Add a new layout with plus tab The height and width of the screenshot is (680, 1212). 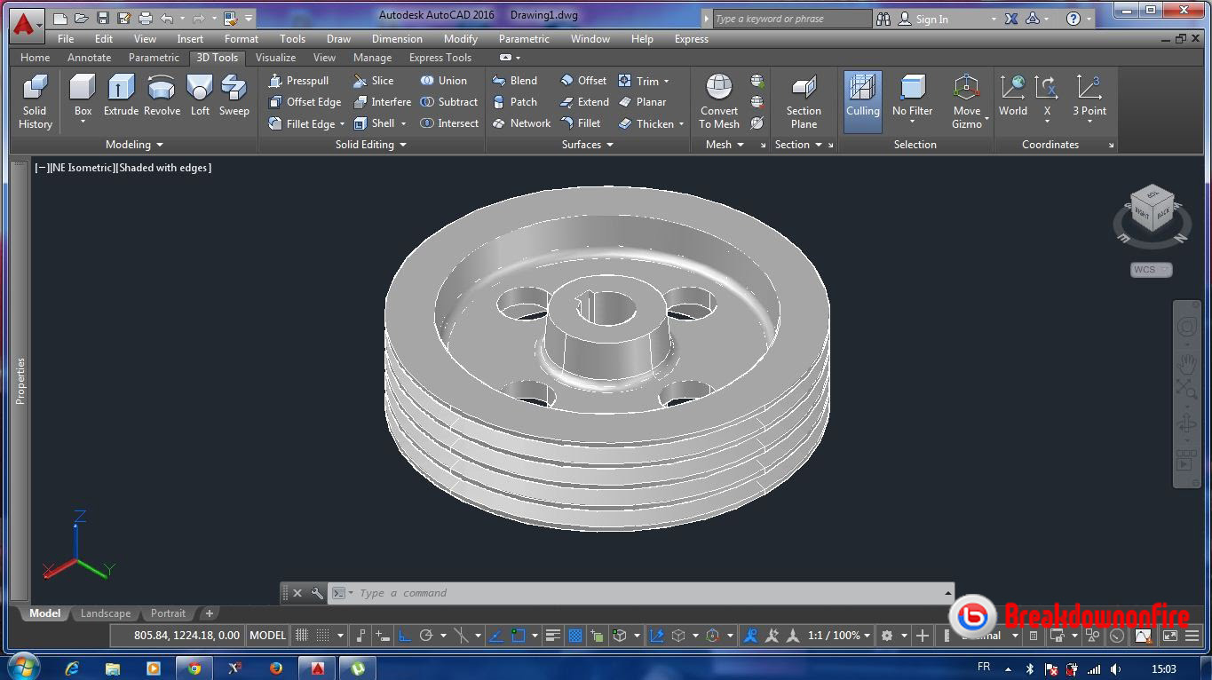[210, 613]
